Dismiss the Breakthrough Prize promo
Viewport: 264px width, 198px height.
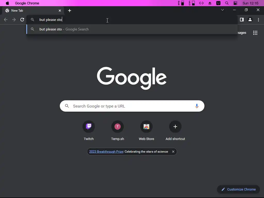pos(173,152)
